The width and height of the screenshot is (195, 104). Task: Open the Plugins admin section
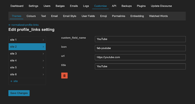click(x=141, y=6)
